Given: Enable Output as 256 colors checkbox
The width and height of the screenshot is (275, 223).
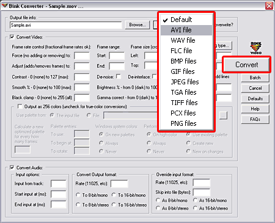Looking at the screenshot, I should 20,106.
